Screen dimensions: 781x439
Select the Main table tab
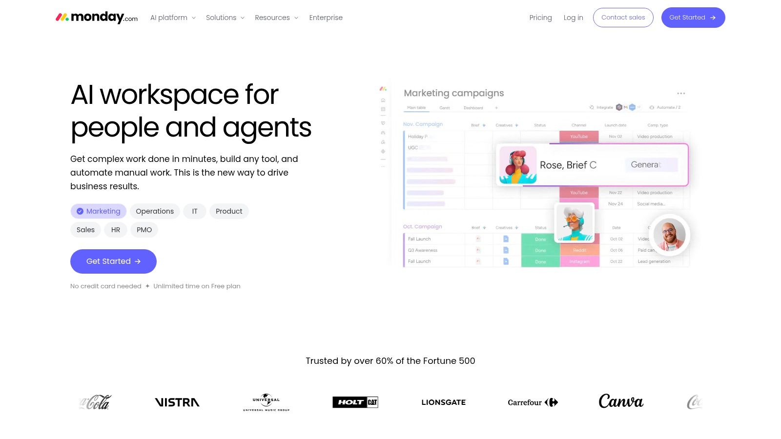tap(416, 108)
